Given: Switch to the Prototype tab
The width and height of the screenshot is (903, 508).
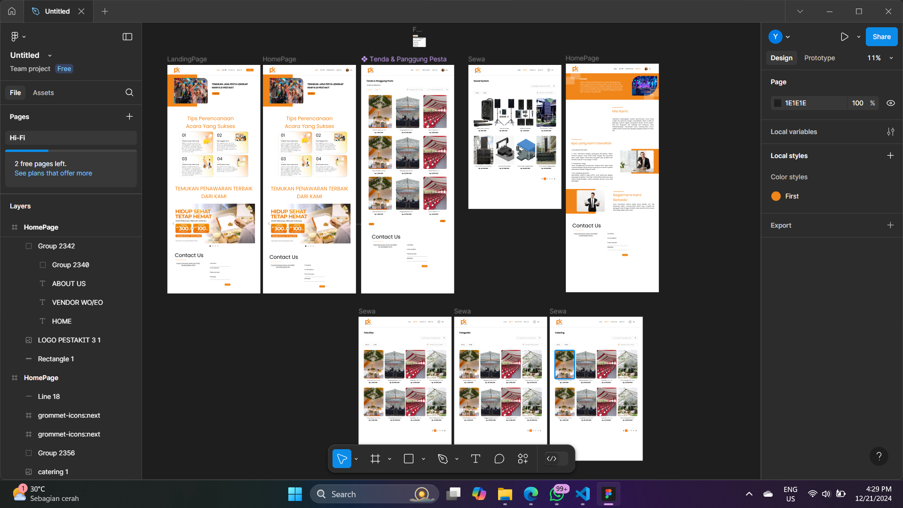Looking at the screenshot, I should click(819, 58).
